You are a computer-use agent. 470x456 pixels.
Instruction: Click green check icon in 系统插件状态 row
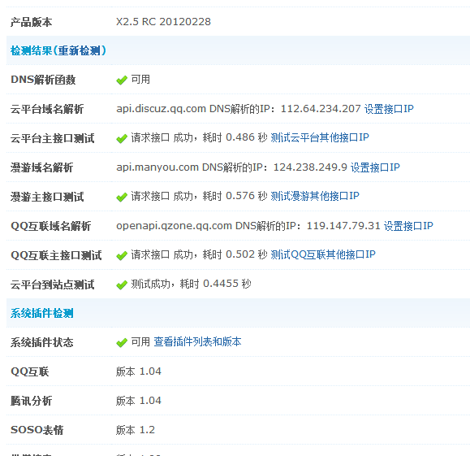click(122, 342)
